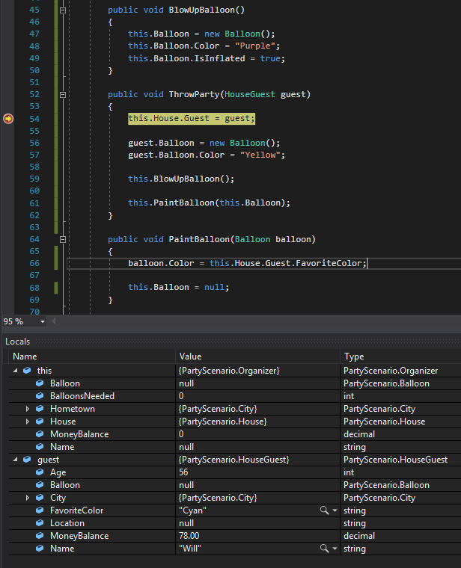Collapse the BlowUpBalloon method outline
461x568 pixels.
[63, 10]
